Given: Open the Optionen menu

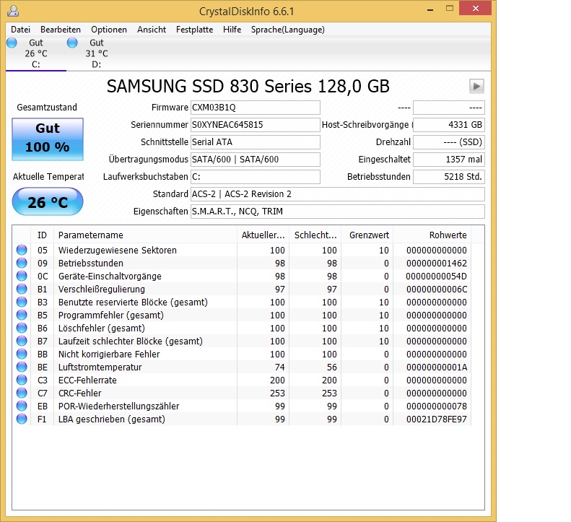Looking at the screenshot, I should pos(109,30).
